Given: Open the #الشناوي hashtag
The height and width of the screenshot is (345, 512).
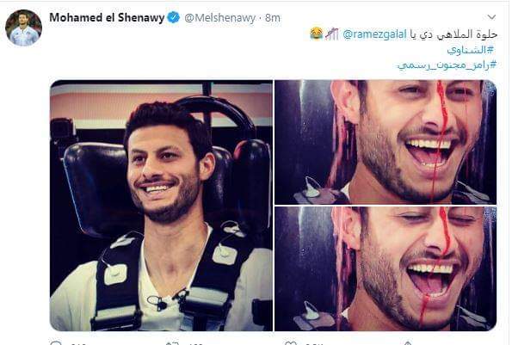Looking at the screenshot, I should pyautogui.click(x=472, y=50).
